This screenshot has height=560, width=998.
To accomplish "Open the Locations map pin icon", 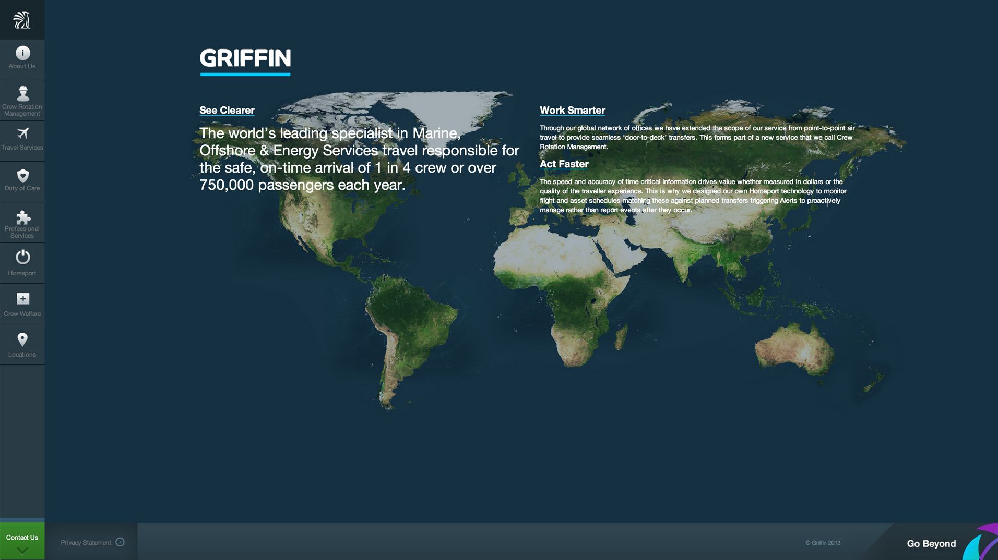I will click(22, 339).
